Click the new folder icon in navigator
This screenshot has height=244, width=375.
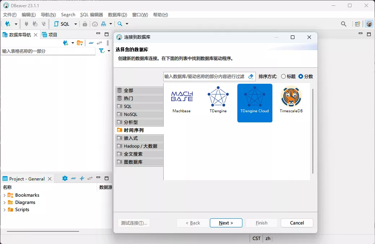click(x=80, y=43)
